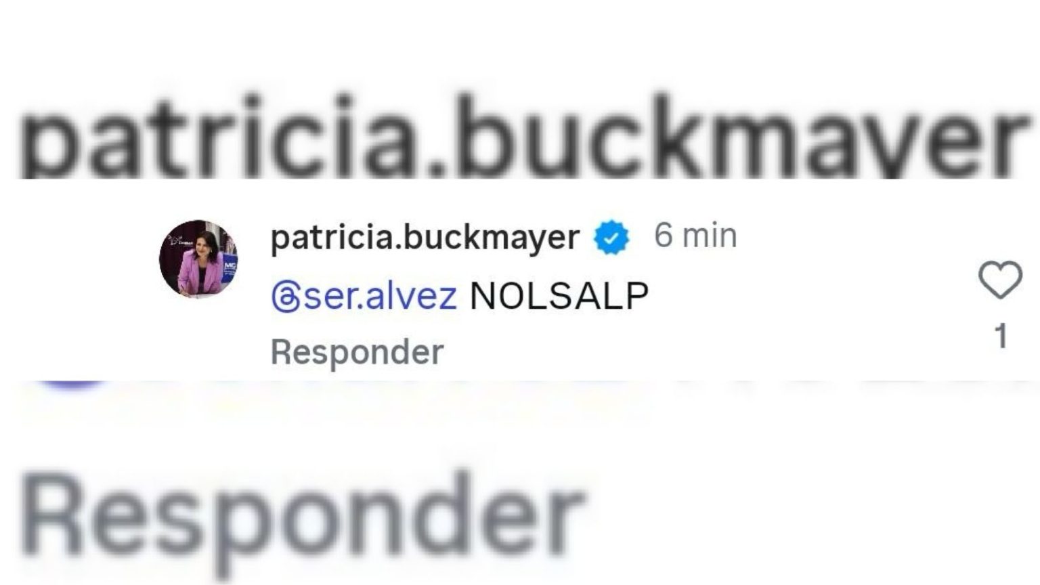Open the avatar showing woman in pink blazer
Viewport: 1040px width, 585px height.
click(198, 259)
